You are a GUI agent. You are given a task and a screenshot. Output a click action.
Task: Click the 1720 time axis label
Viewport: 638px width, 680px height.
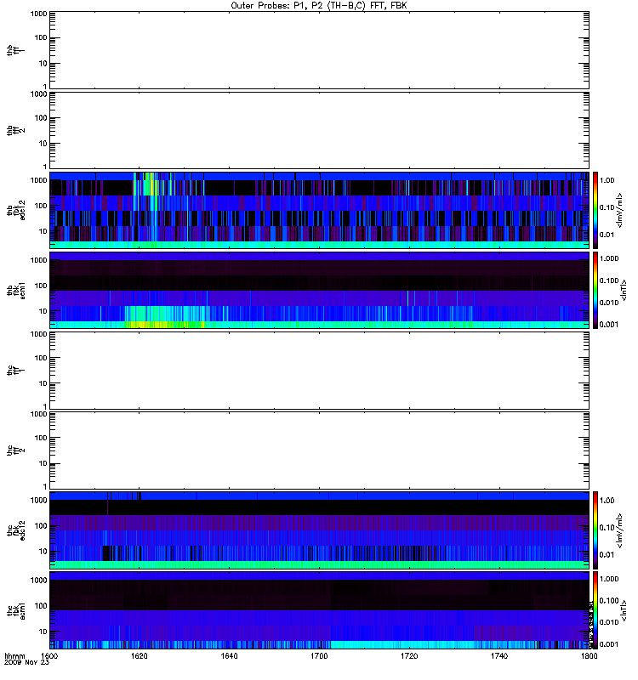tap(409, 656)
